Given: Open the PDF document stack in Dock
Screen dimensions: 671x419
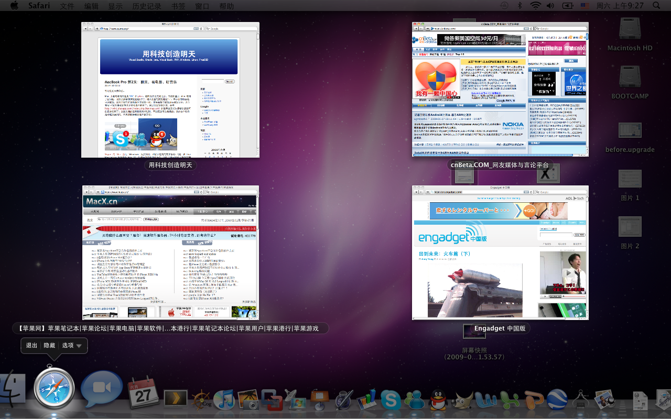Looking at the screenshot, I should pyautogui.click(x=640, y=400).
